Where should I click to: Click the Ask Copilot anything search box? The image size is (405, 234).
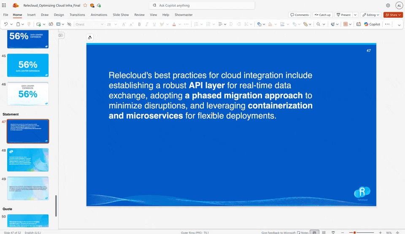click(x=202, y=5)
